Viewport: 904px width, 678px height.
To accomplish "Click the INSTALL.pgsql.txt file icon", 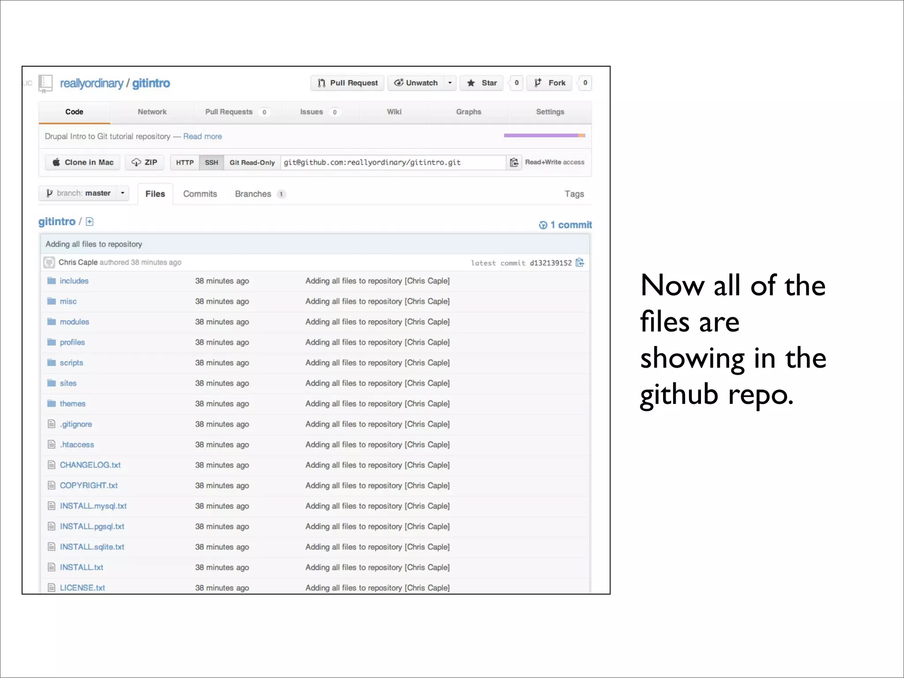I will (x=52, y=526).
